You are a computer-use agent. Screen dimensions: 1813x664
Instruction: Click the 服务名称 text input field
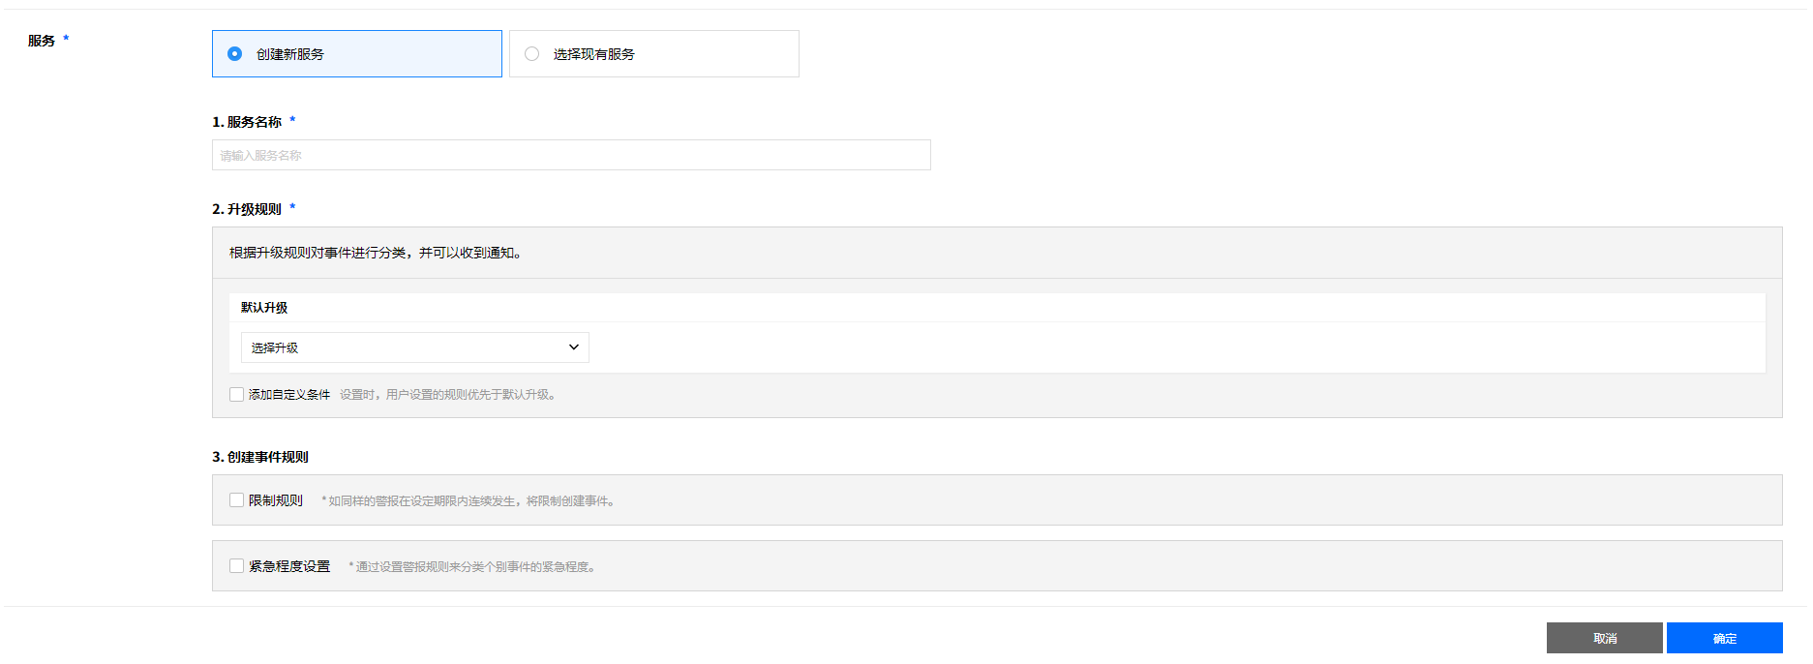point(571,155)
